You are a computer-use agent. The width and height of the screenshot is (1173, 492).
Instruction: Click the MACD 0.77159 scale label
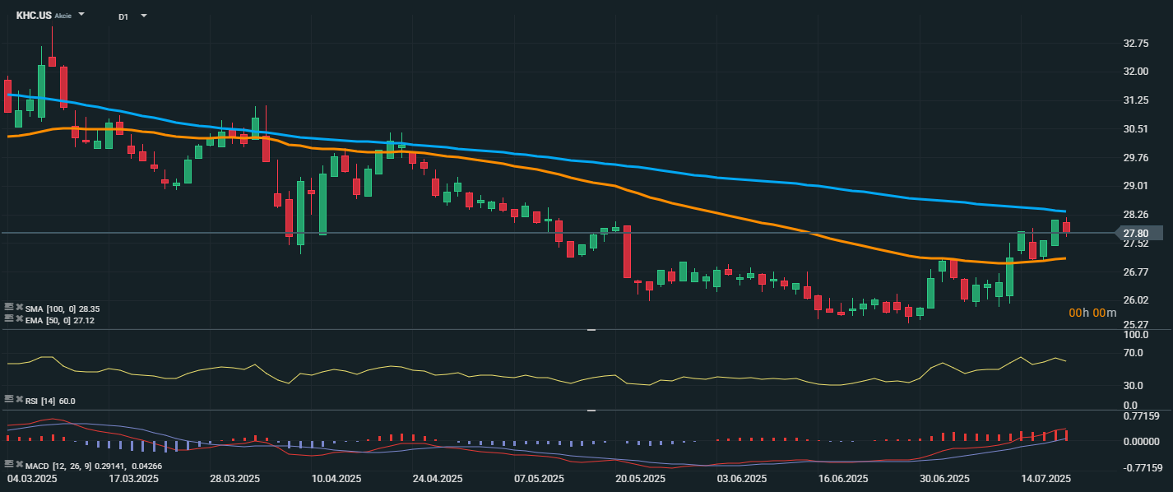[x=1140, y=416]
